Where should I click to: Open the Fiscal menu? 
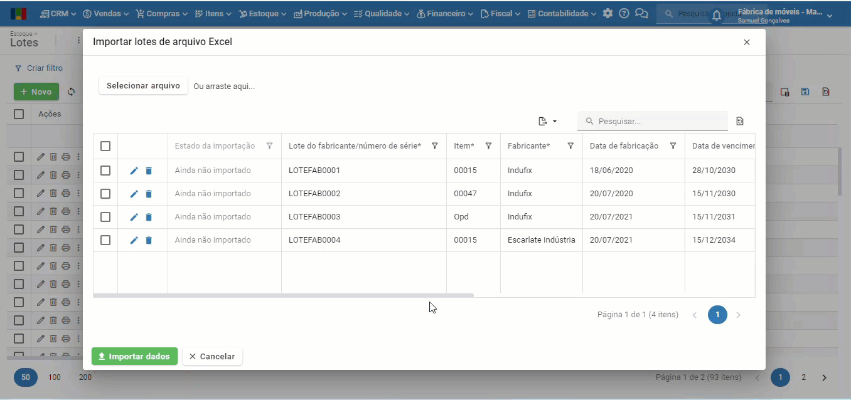click(500, 13)
